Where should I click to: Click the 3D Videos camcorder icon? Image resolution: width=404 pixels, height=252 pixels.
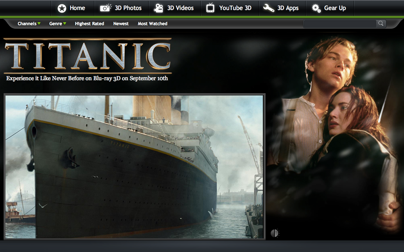click(158, 8)
